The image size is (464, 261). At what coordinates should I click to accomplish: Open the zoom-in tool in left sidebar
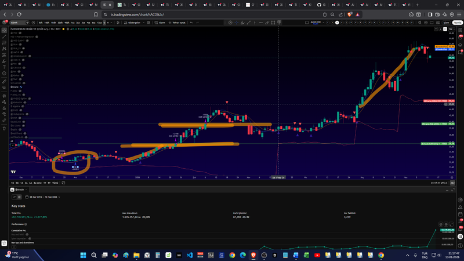[4, 88]
